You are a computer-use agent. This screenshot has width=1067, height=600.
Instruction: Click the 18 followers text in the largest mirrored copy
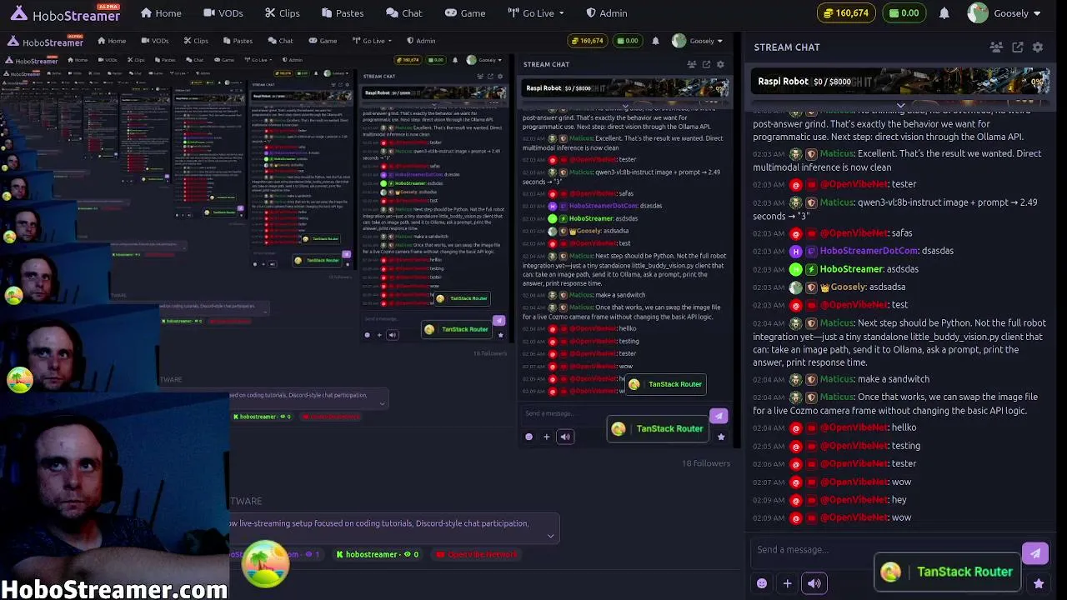pyautogui.click(x=706, y=463)
